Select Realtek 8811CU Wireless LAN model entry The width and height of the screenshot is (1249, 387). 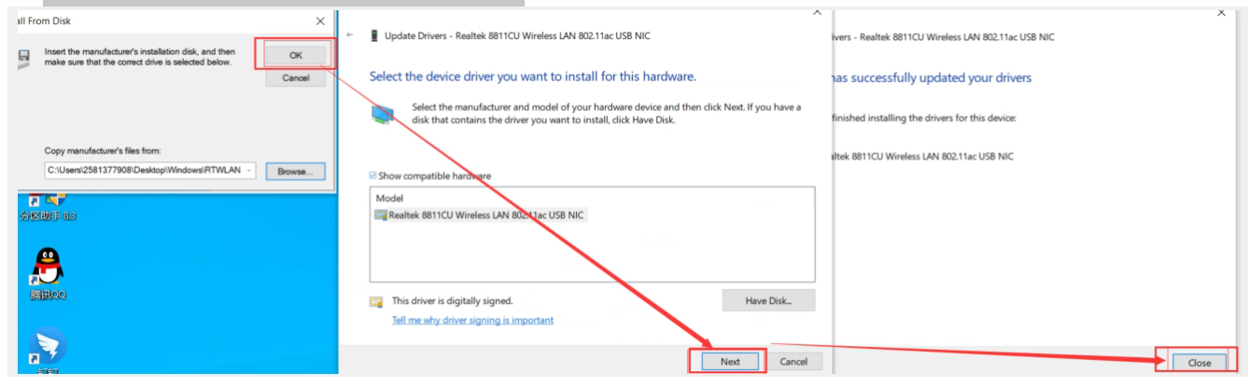point(481,214)
